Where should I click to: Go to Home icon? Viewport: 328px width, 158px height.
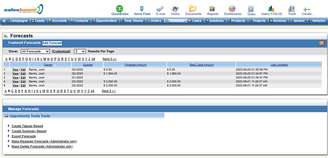[175, 8]
